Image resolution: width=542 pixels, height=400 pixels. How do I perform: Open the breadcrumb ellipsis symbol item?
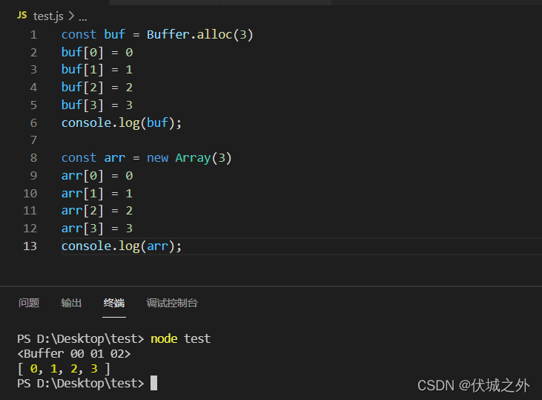click(x=82, y=16)
